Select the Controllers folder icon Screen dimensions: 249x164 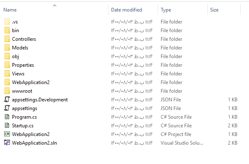[x=7, y=39]
